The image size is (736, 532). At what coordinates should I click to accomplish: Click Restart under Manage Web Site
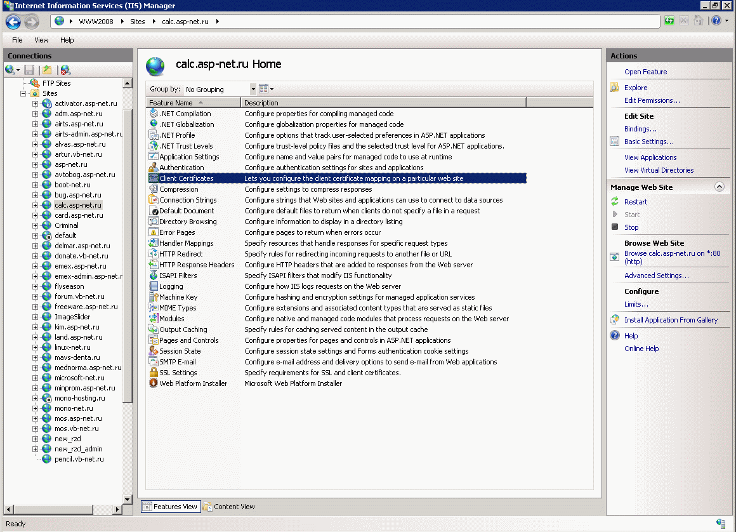[636, 202]
